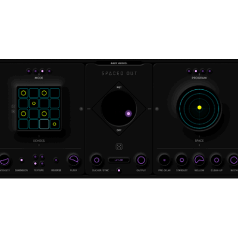Toggle the Reverse switch

56,160
